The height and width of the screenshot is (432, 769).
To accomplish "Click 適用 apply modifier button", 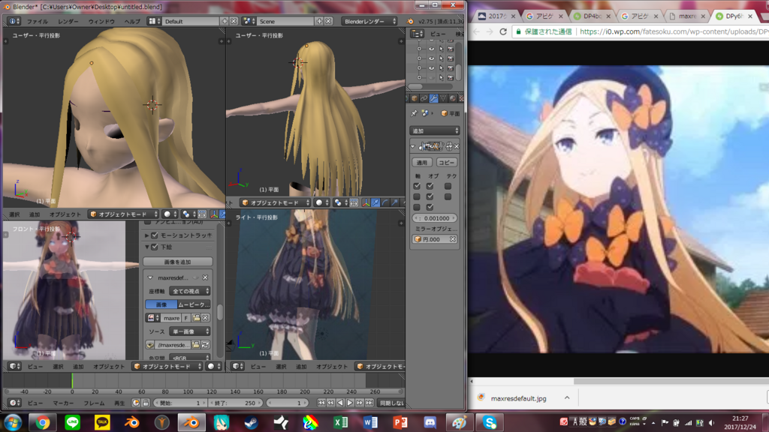I will pyautogui.click(x=422, y=162).
